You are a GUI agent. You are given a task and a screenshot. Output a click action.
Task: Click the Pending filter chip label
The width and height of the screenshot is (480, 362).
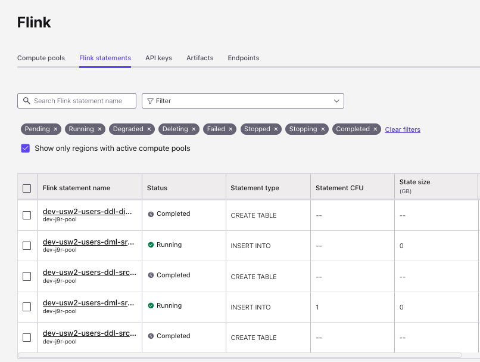[37, 129]
